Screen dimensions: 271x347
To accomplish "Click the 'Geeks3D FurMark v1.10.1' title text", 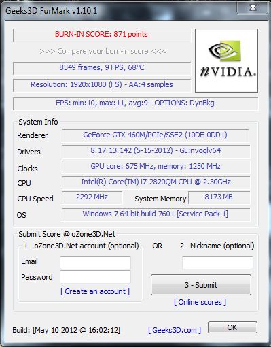I will point(51,11).
